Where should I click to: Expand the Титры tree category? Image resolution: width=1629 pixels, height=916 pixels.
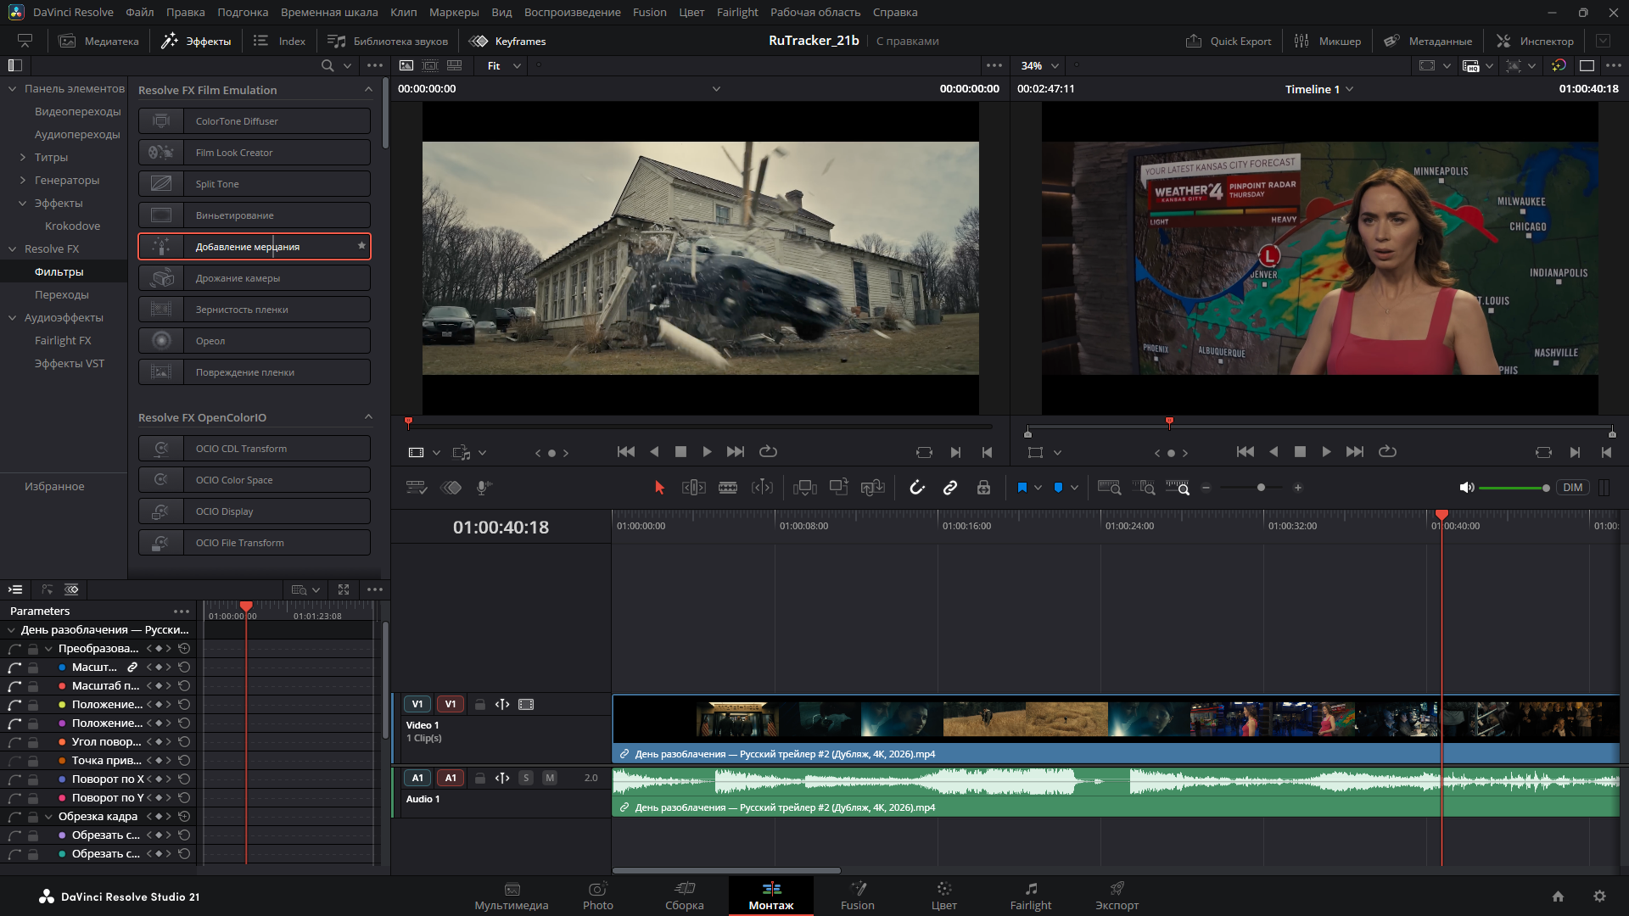(23, 157)
